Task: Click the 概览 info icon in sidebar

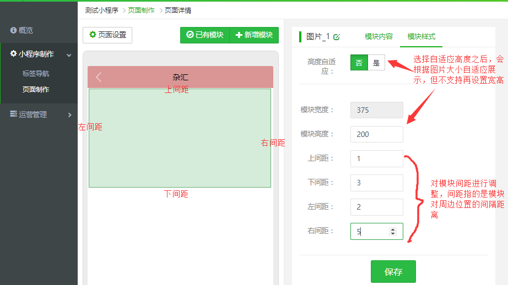Action: click(13, 30)
